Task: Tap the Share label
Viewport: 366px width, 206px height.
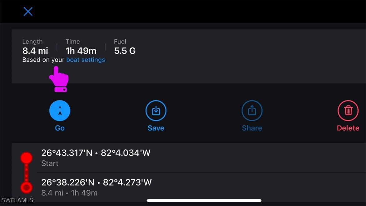Action: [252, 128]
